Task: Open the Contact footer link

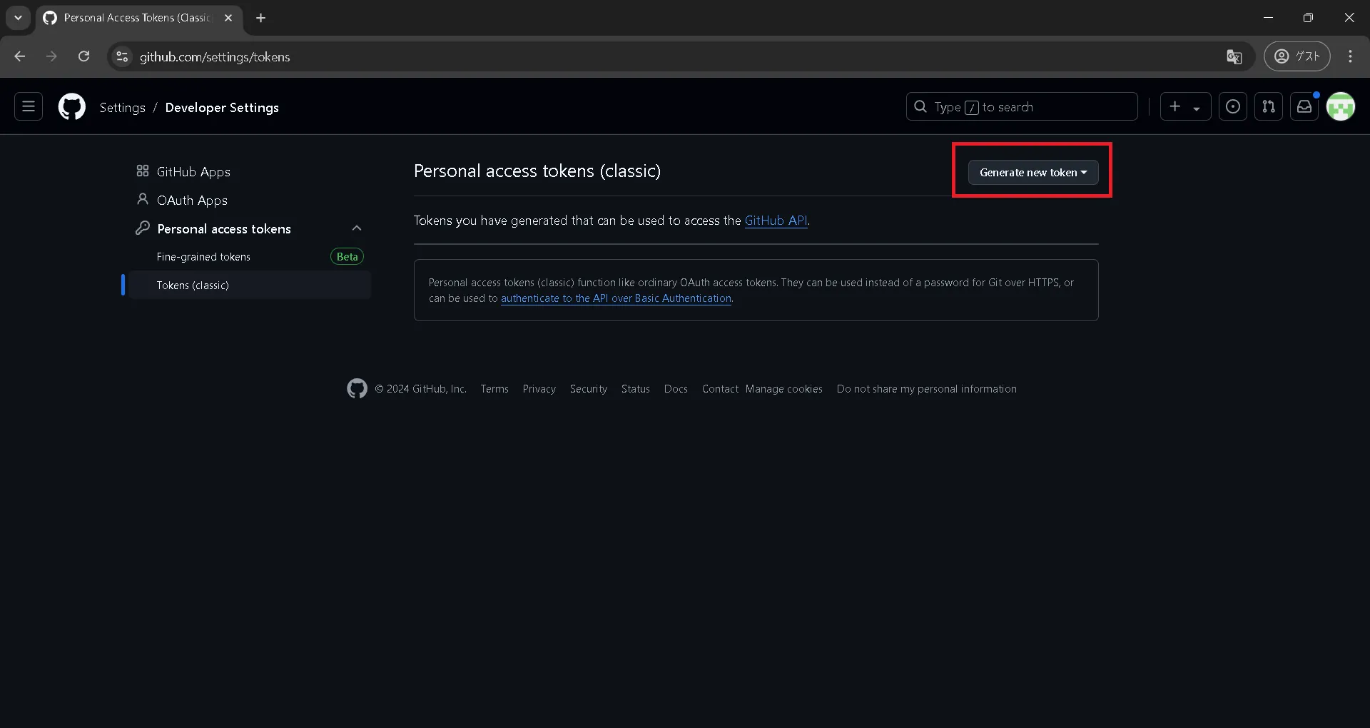Action: [x=720, y=389]
